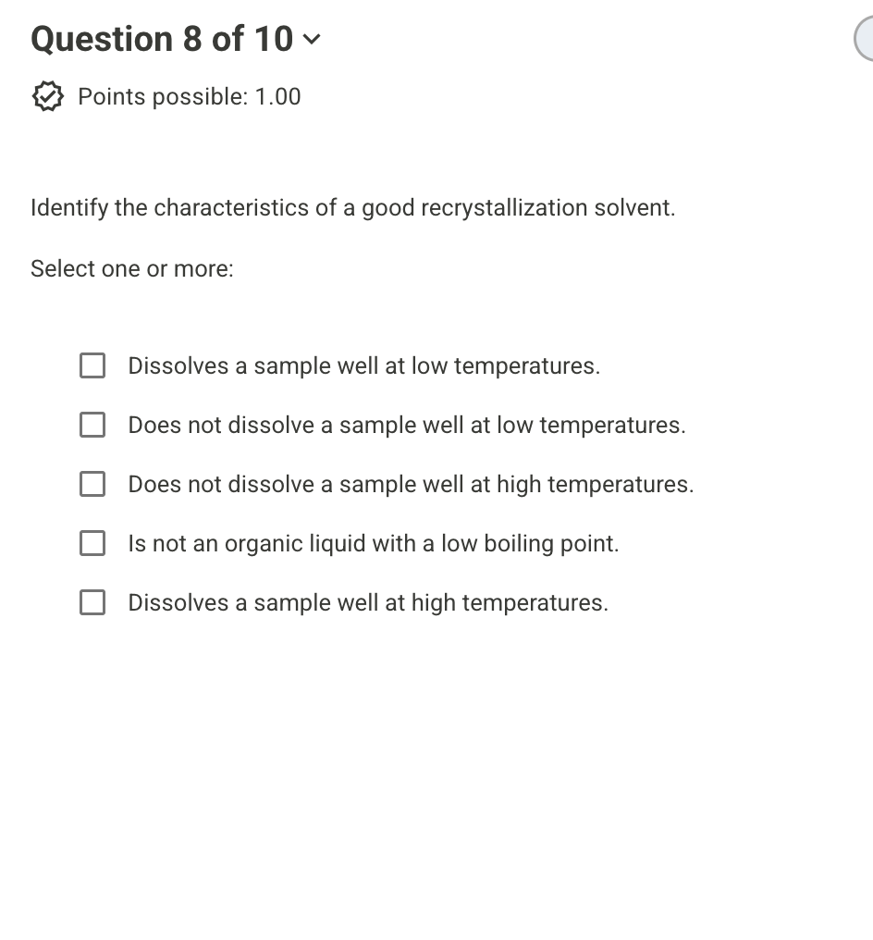This screenshot has height=940, width=873.
Task: Check 'Dissolves a sample well at high temperatures'
Action: (92, 602)
